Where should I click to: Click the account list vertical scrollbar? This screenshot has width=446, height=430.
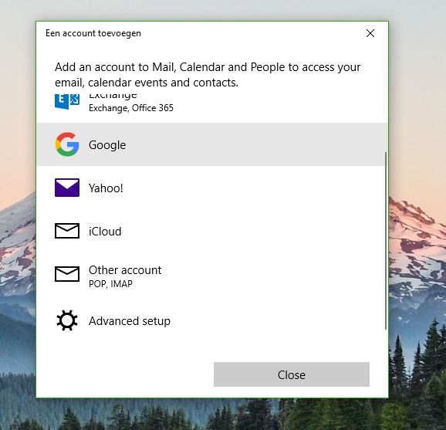(386, 241)
